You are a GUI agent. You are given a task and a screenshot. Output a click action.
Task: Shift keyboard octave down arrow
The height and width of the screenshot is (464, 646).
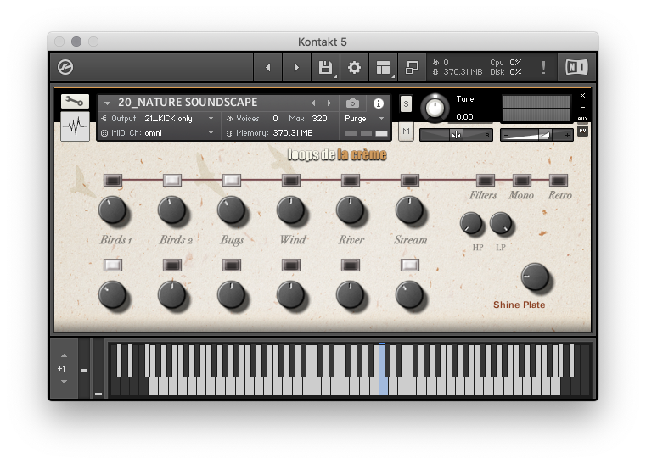[x=64, y=382]
